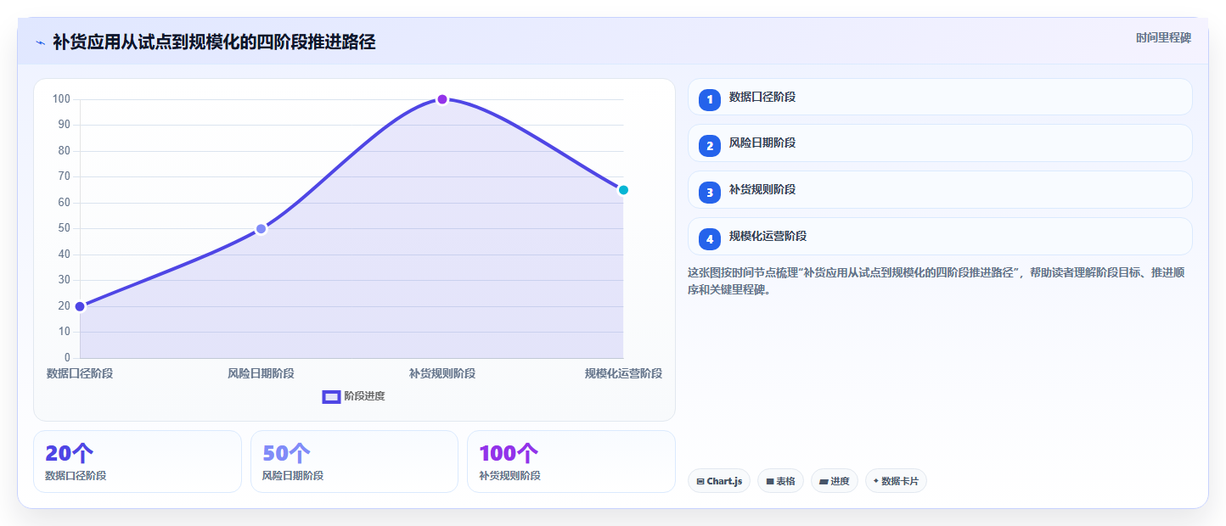Screen dimensions: 1226x526
Task: Click x-axis label 补货规则阶段
Action: point(442,373)
